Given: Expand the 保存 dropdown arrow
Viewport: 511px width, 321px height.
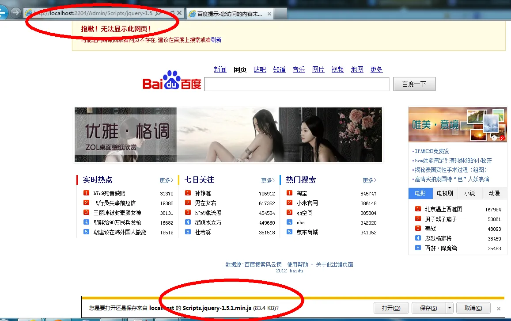Looking at the screenshot, I should [x=450, y=308].
